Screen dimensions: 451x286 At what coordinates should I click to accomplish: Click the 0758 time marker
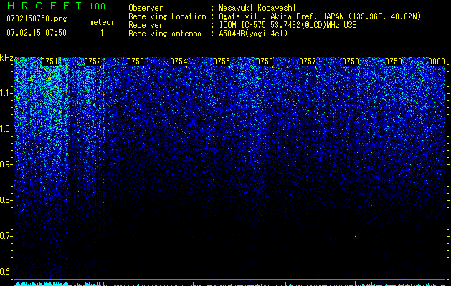tap(351, 61)
